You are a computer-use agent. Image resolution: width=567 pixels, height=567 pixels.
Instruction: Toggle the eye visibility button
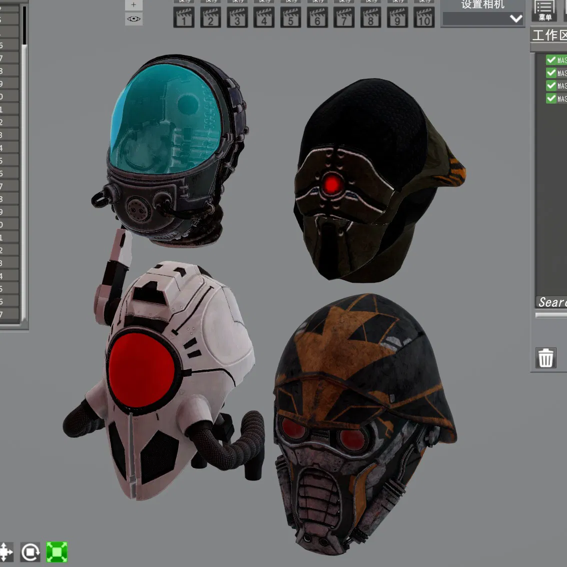(x=134, y=19)
